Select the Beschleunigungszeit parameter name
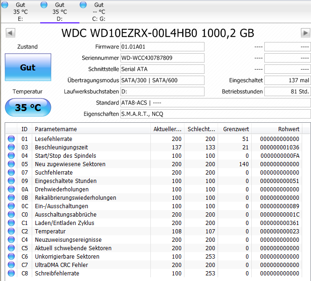 click(62, 148)
